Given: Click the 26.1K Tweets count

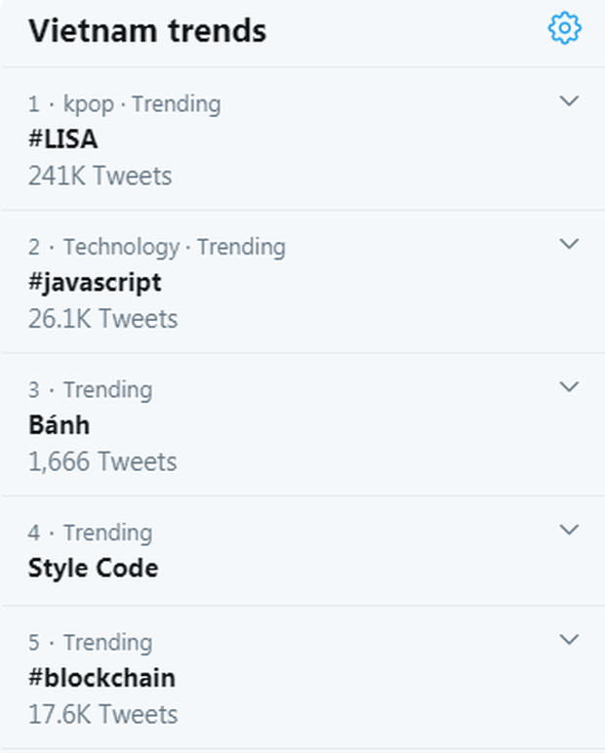Looking at the screenshot, I should [102, 319].
